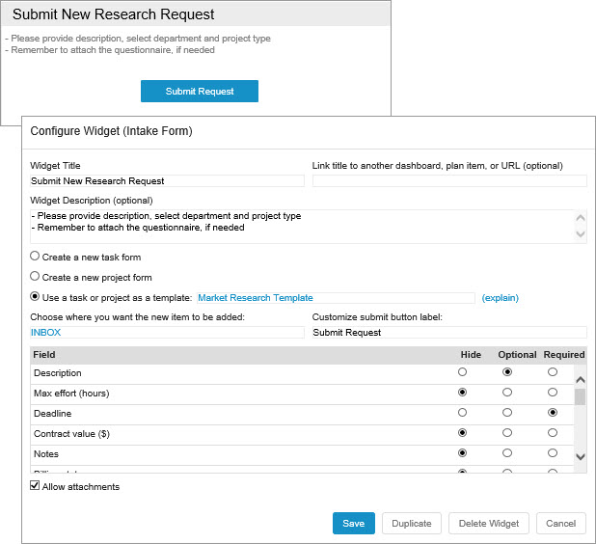
Task: Cancel the Configure Widget dialog
Action: 560,523
